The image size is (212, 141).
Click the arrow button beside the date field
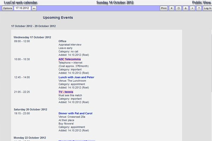34,8
